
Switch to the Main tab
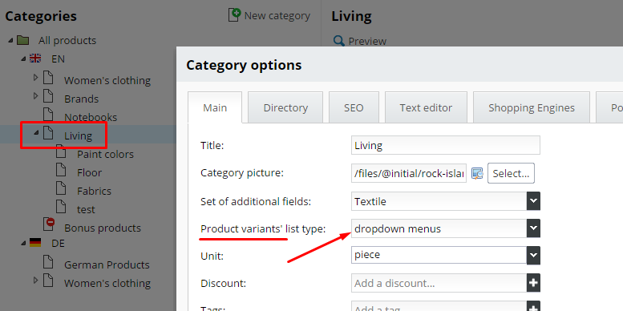pos(215,107)
